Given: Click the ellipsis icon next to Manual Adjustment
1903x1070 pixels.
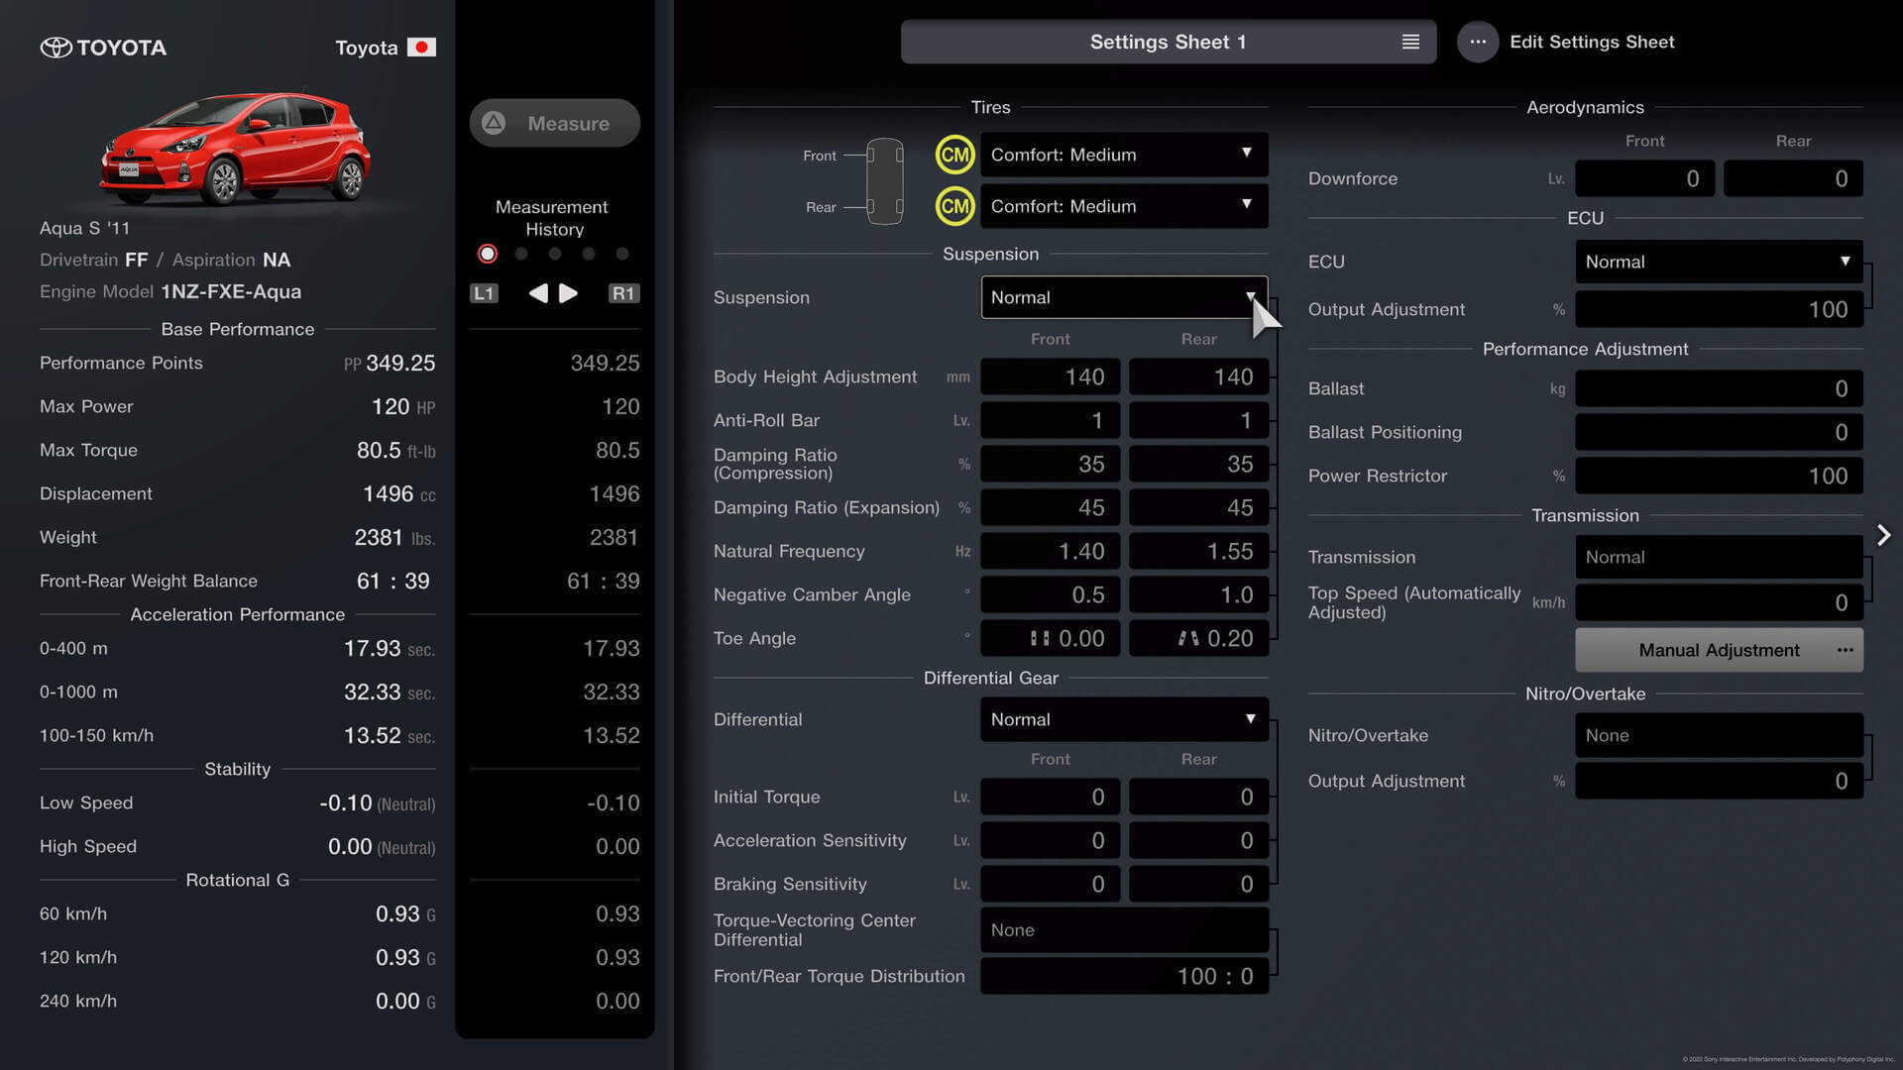Looking at the screenshot, I should [1843, 649].
